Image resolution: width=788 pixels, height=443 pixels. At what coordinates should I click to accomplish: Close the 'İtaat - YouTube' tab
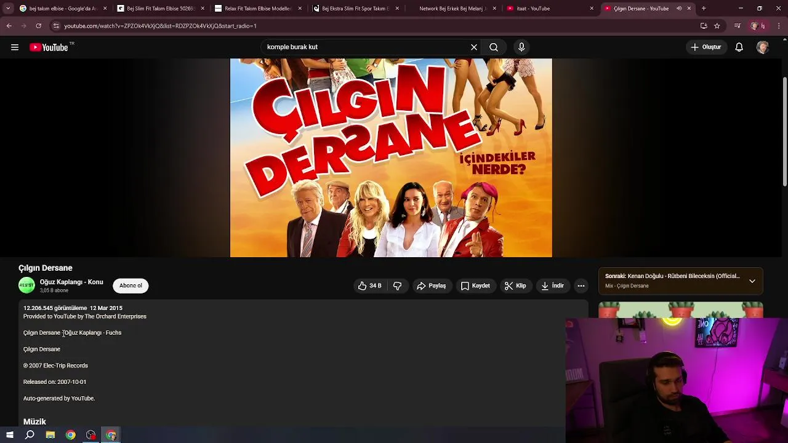(x=592, y=9)
